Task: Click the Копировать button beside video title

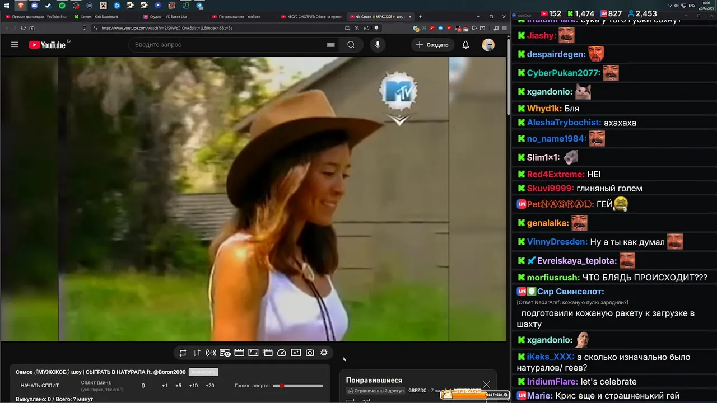Action: tap(203, 372)
